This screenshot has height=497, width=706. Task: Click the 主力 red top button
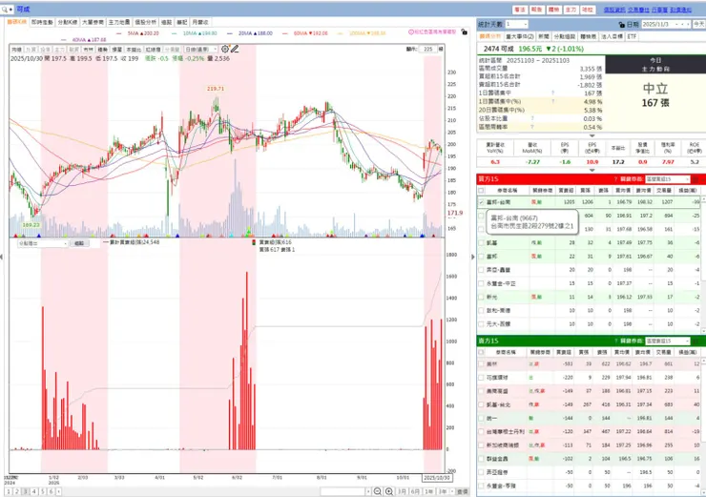pos(571,10)
